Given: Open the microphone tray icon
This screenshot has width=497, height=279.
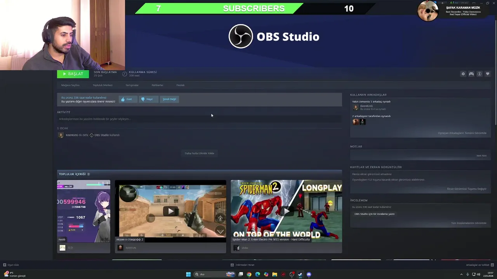Looking at the screenshot, I should (x=467, y=274).
